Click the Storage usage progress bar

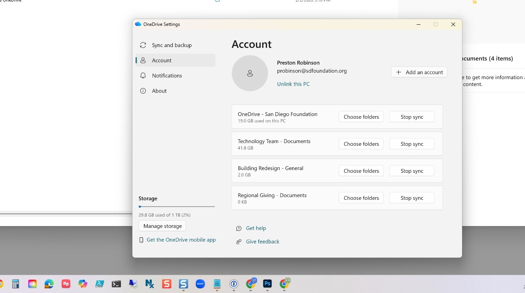tap(177, 207)
